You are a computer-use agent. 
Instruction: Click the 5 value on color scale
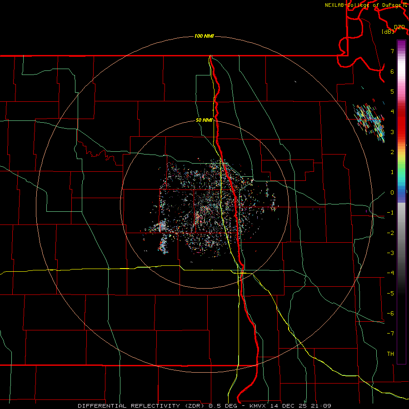click(x=392, y=91)
